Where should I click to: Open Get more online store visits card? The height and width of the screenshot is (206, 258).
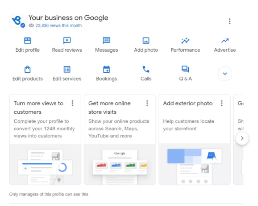pos(120,140)
